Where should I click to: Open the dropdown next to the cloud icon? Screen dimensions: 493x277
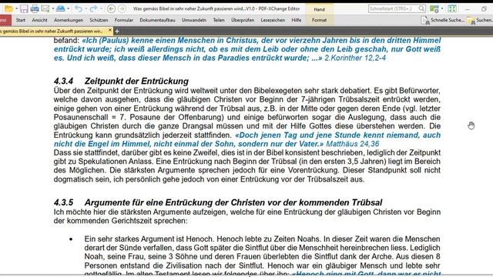[x=69, y=8]
